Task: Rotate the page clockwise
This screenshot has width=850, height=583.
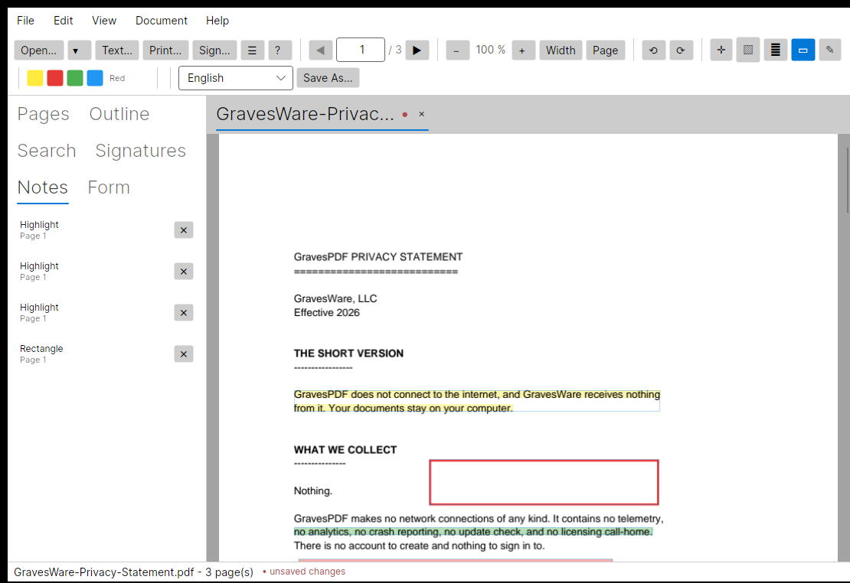Action: 681,50
